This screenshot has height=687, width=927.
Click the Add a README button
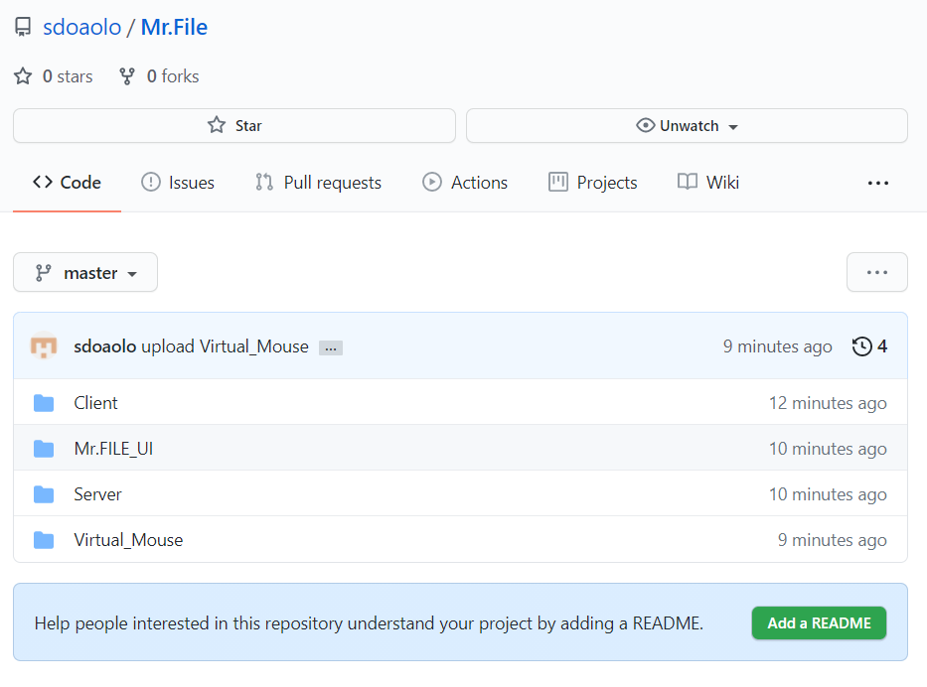[x=819, y=623]
